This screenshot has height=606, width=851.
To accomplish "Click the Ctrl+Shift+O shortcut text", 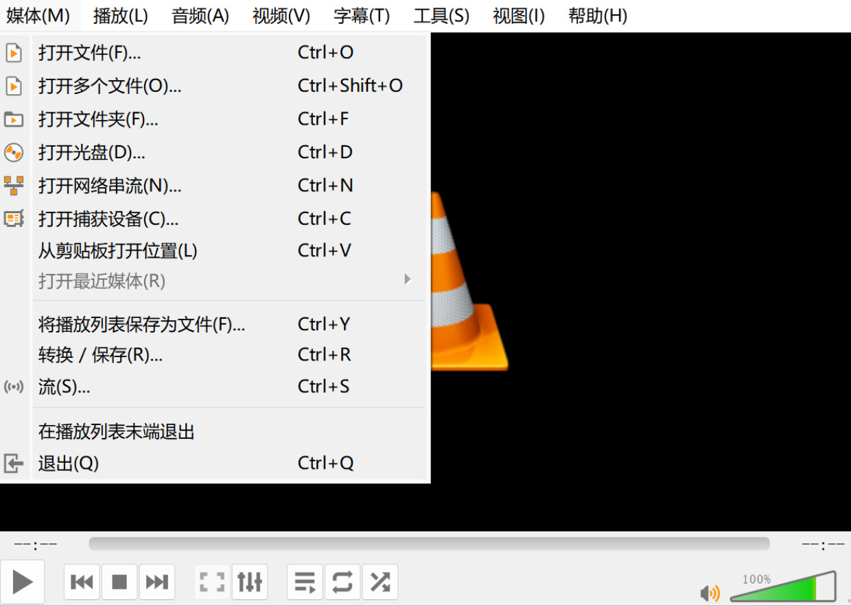I will point(350,86).
